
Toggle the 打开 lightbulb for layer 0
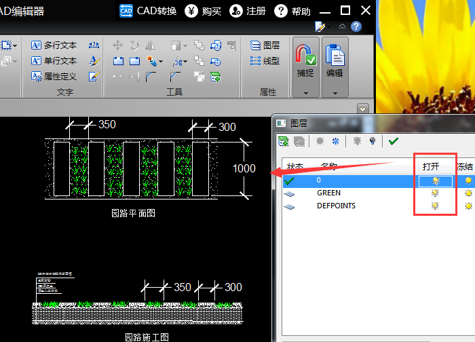click(x=436, y=180)
